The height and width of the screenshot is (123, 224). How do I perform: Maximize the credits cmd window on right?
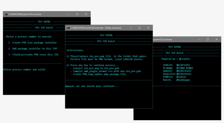pos(208,39)
